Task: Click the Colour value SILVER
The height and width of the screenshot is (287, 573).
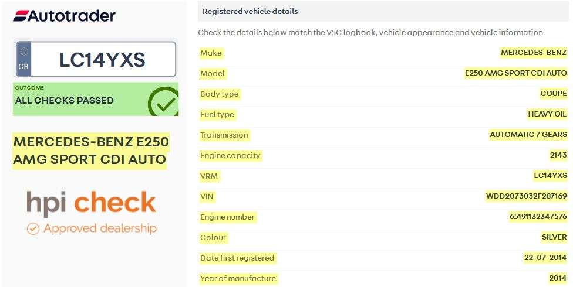Action: pyautogui.click(x=554, y=237)
